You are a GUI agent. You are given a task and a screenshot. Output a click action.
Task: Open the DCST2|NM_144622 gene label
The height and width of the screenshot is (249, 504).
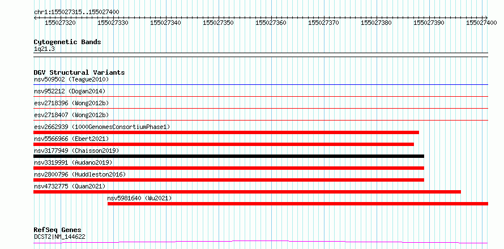59,237
